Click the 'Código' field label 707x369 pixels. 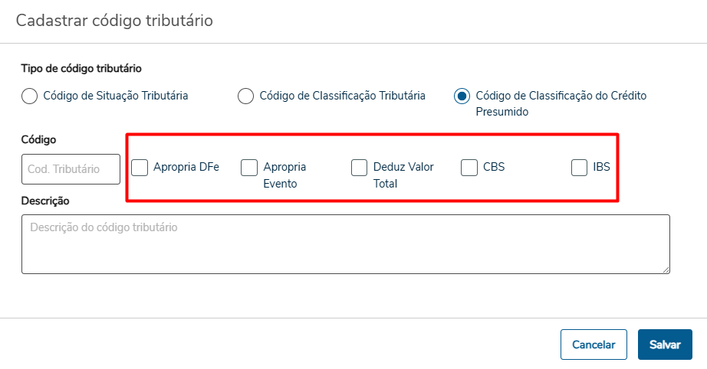[39, 139]
